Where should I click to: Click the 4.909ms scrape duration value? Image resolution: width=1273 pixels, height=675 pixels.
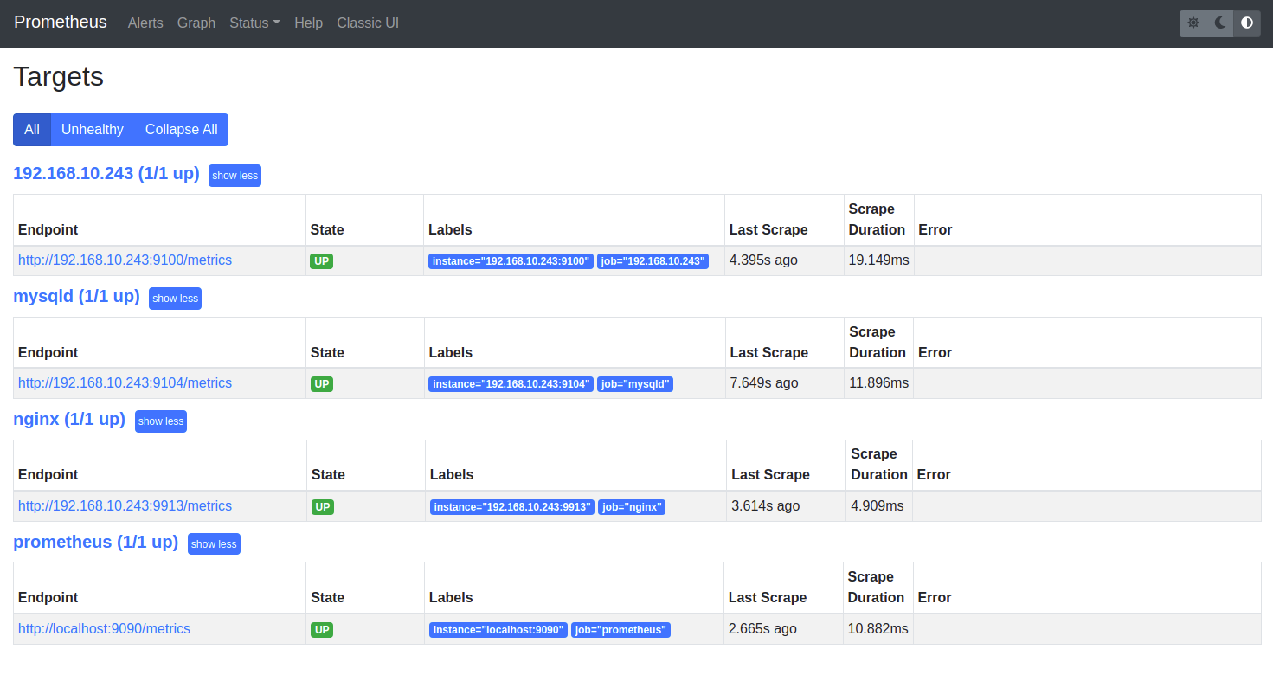click(878, 505)
